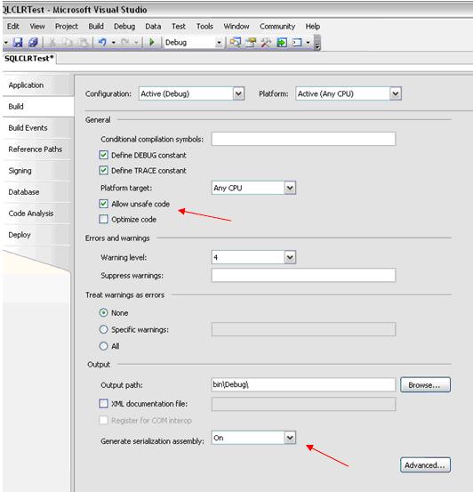Open the Properties Window toolbar icon
The image size is (473, 492).
251,43
